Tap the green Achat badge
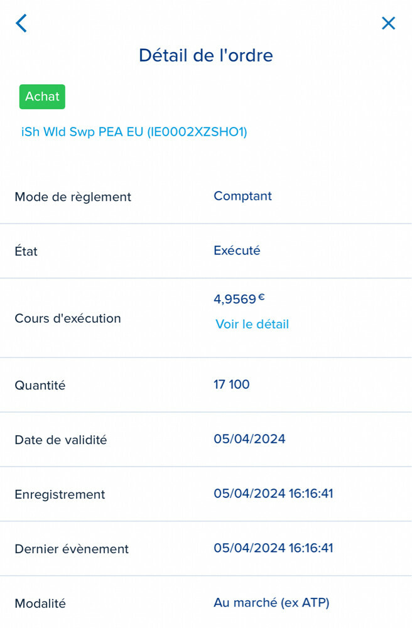This screenshot has height=628, width=412. coord(42,97)
